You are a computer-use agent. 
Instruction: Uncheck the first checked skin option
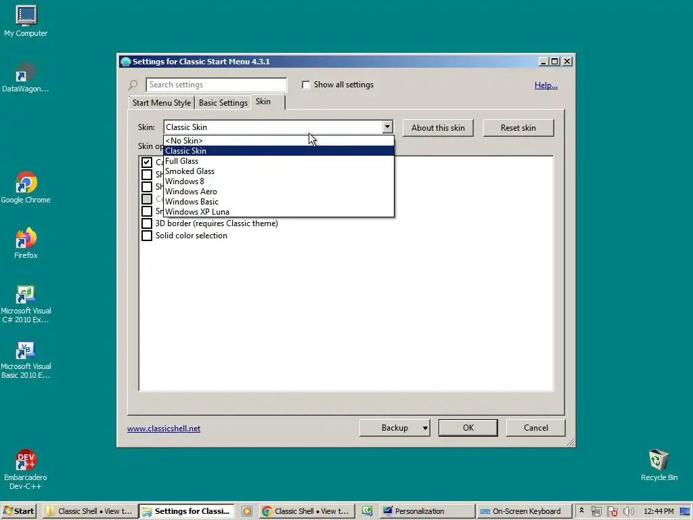point(147,162)
